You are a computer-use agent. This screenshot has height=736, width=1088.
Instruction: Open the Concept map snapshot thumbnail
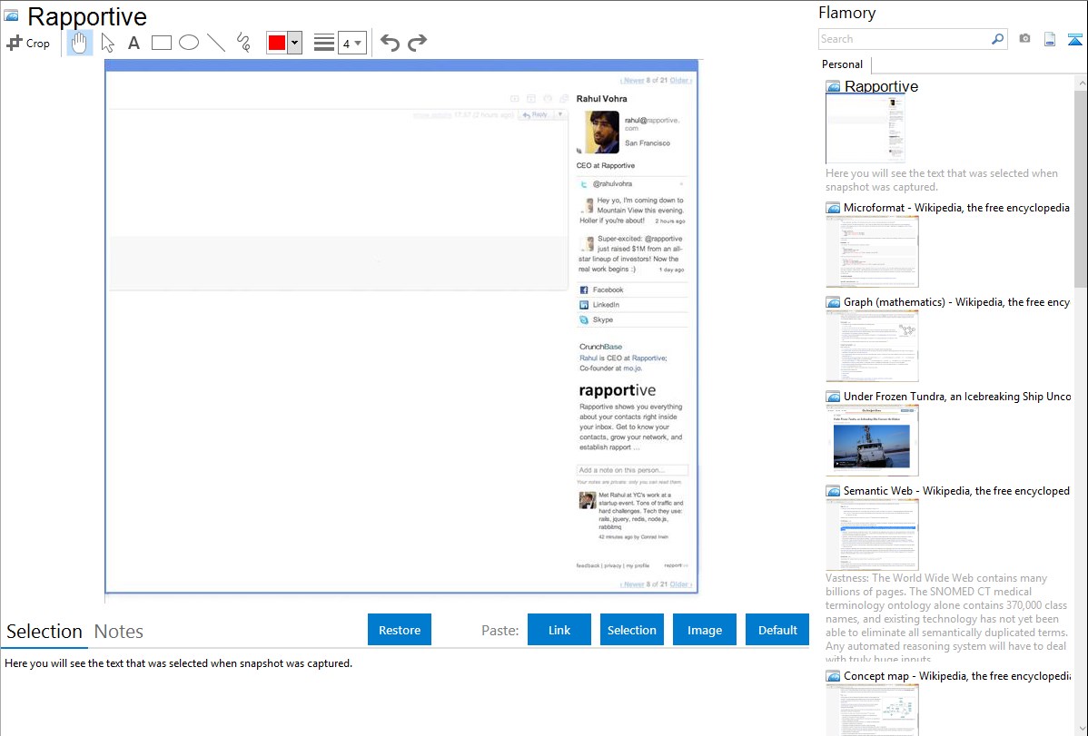pos(872,711)
